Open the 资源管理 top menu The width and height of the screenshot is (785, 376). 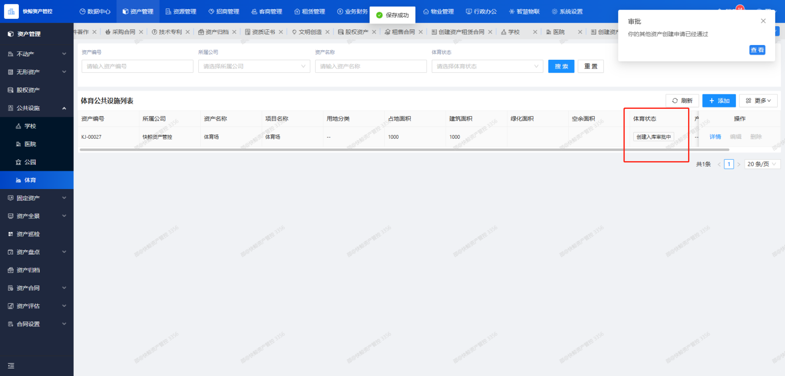point(181,12)
